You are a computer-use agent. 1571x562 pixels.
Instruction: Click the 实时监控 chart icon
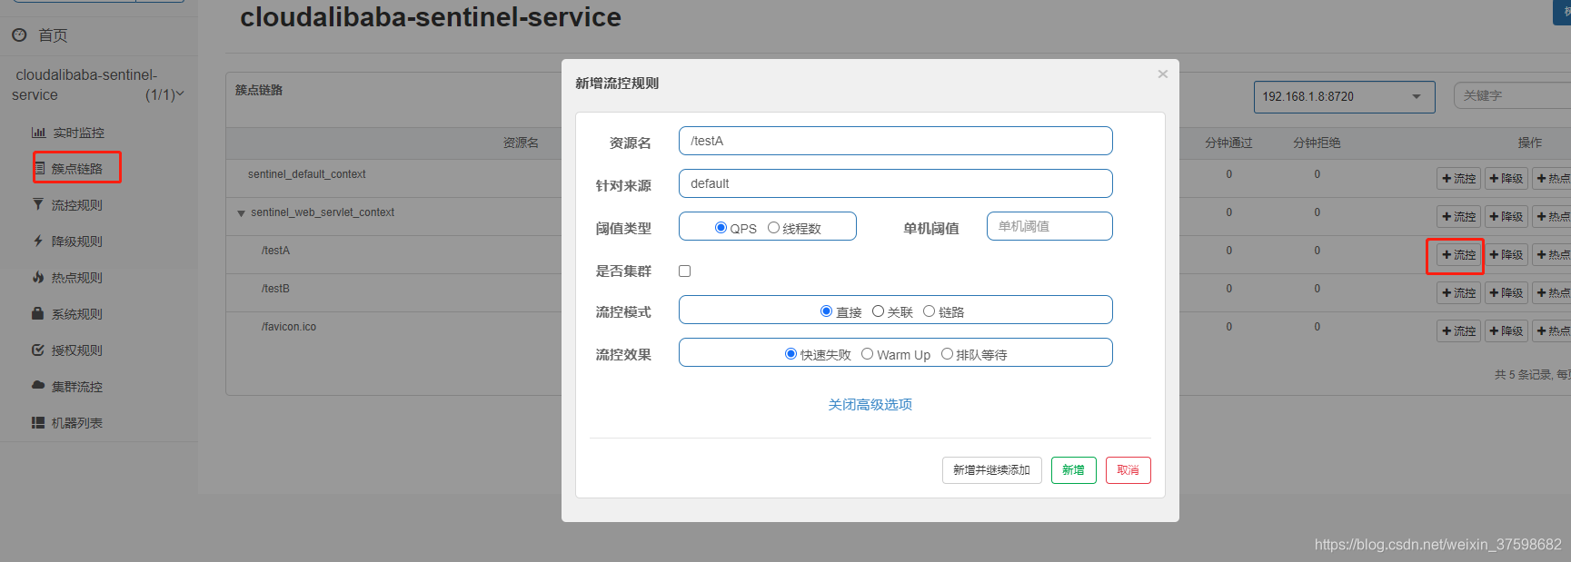coord(38,133)
